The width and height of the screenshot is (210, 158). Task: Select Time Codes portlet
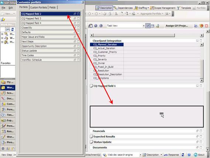(x=51, y=55)
